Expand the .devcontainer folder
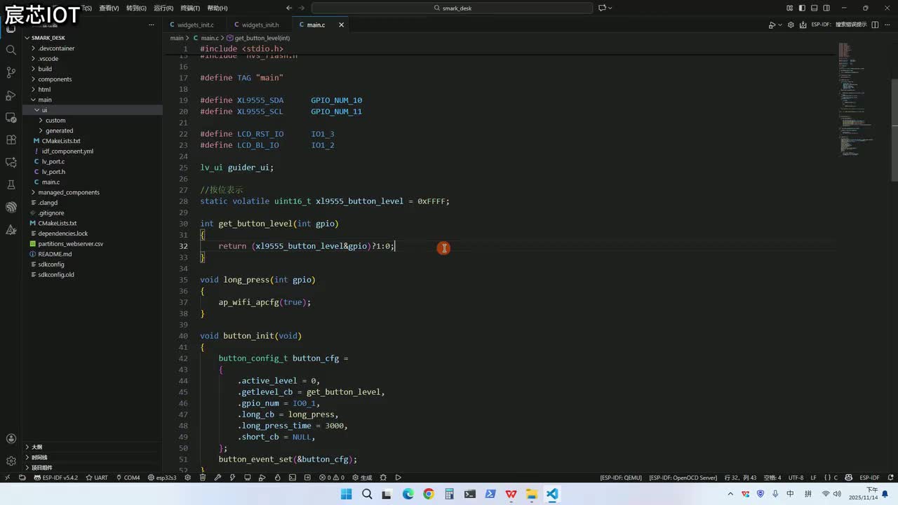This screenshot has width=898, height=505. [x=93, y=48]
